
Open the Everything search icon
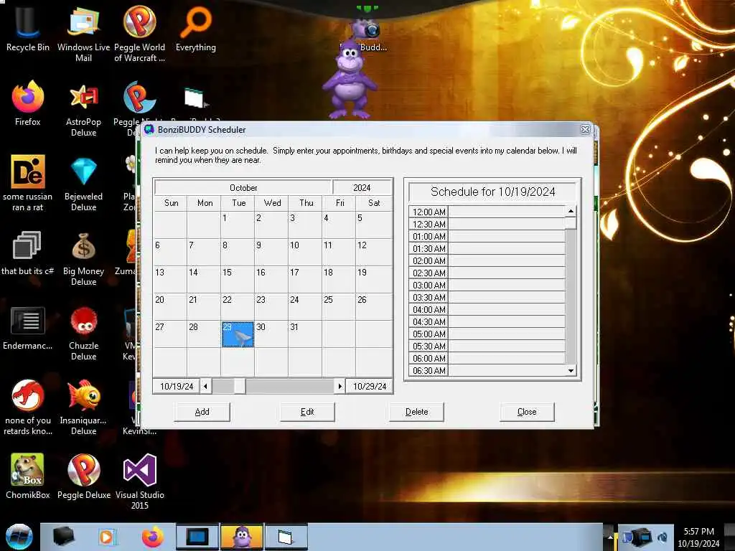point(195,28)
